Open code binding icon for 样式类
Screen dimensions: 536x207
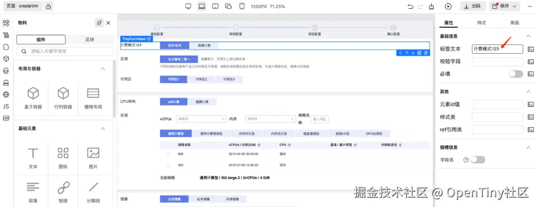[531, 117]
